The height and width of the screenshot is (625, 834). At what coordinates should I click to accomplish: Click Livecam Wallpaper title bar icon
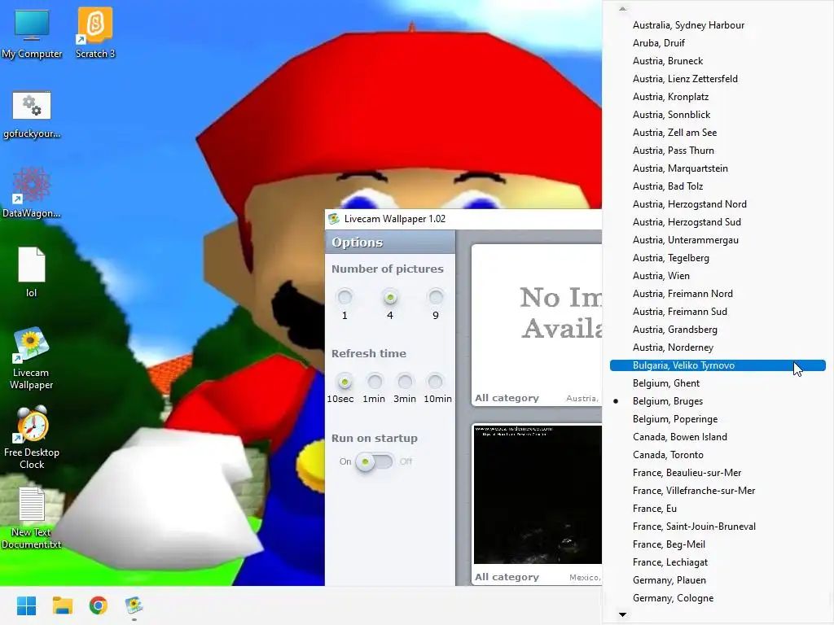pyautogui.click(x=334, y=218)
